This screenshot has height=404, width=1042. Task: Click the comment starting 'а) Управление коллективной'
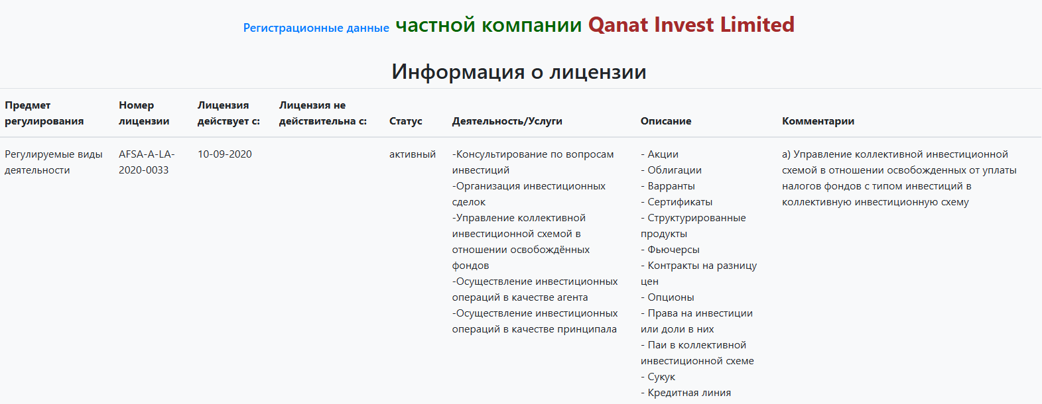[899, 178]
